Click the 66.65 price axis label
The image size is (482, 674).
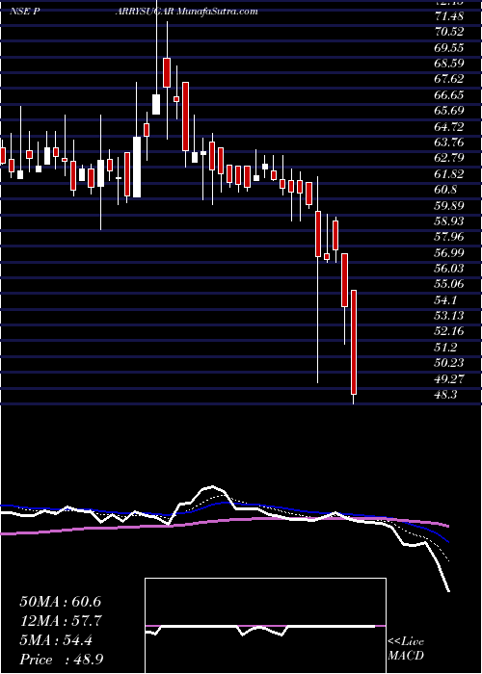tap(449, 95)
